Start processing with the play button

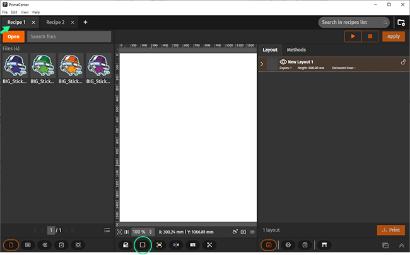click(x=353, y=37)
